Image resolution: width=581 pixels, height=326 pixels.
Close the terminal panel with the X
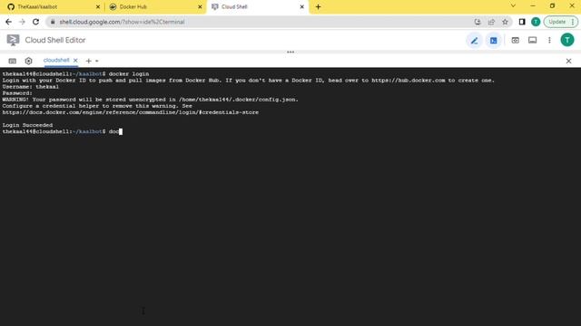tap(569, 61)
